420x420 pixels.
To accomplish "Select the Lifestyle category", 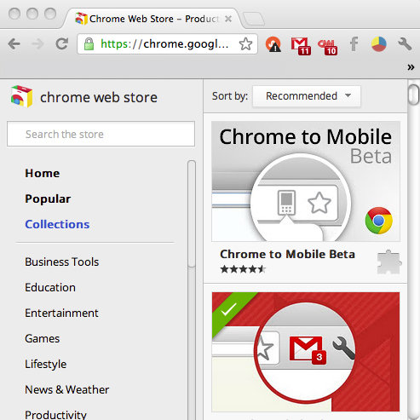I will click(46, 364).
